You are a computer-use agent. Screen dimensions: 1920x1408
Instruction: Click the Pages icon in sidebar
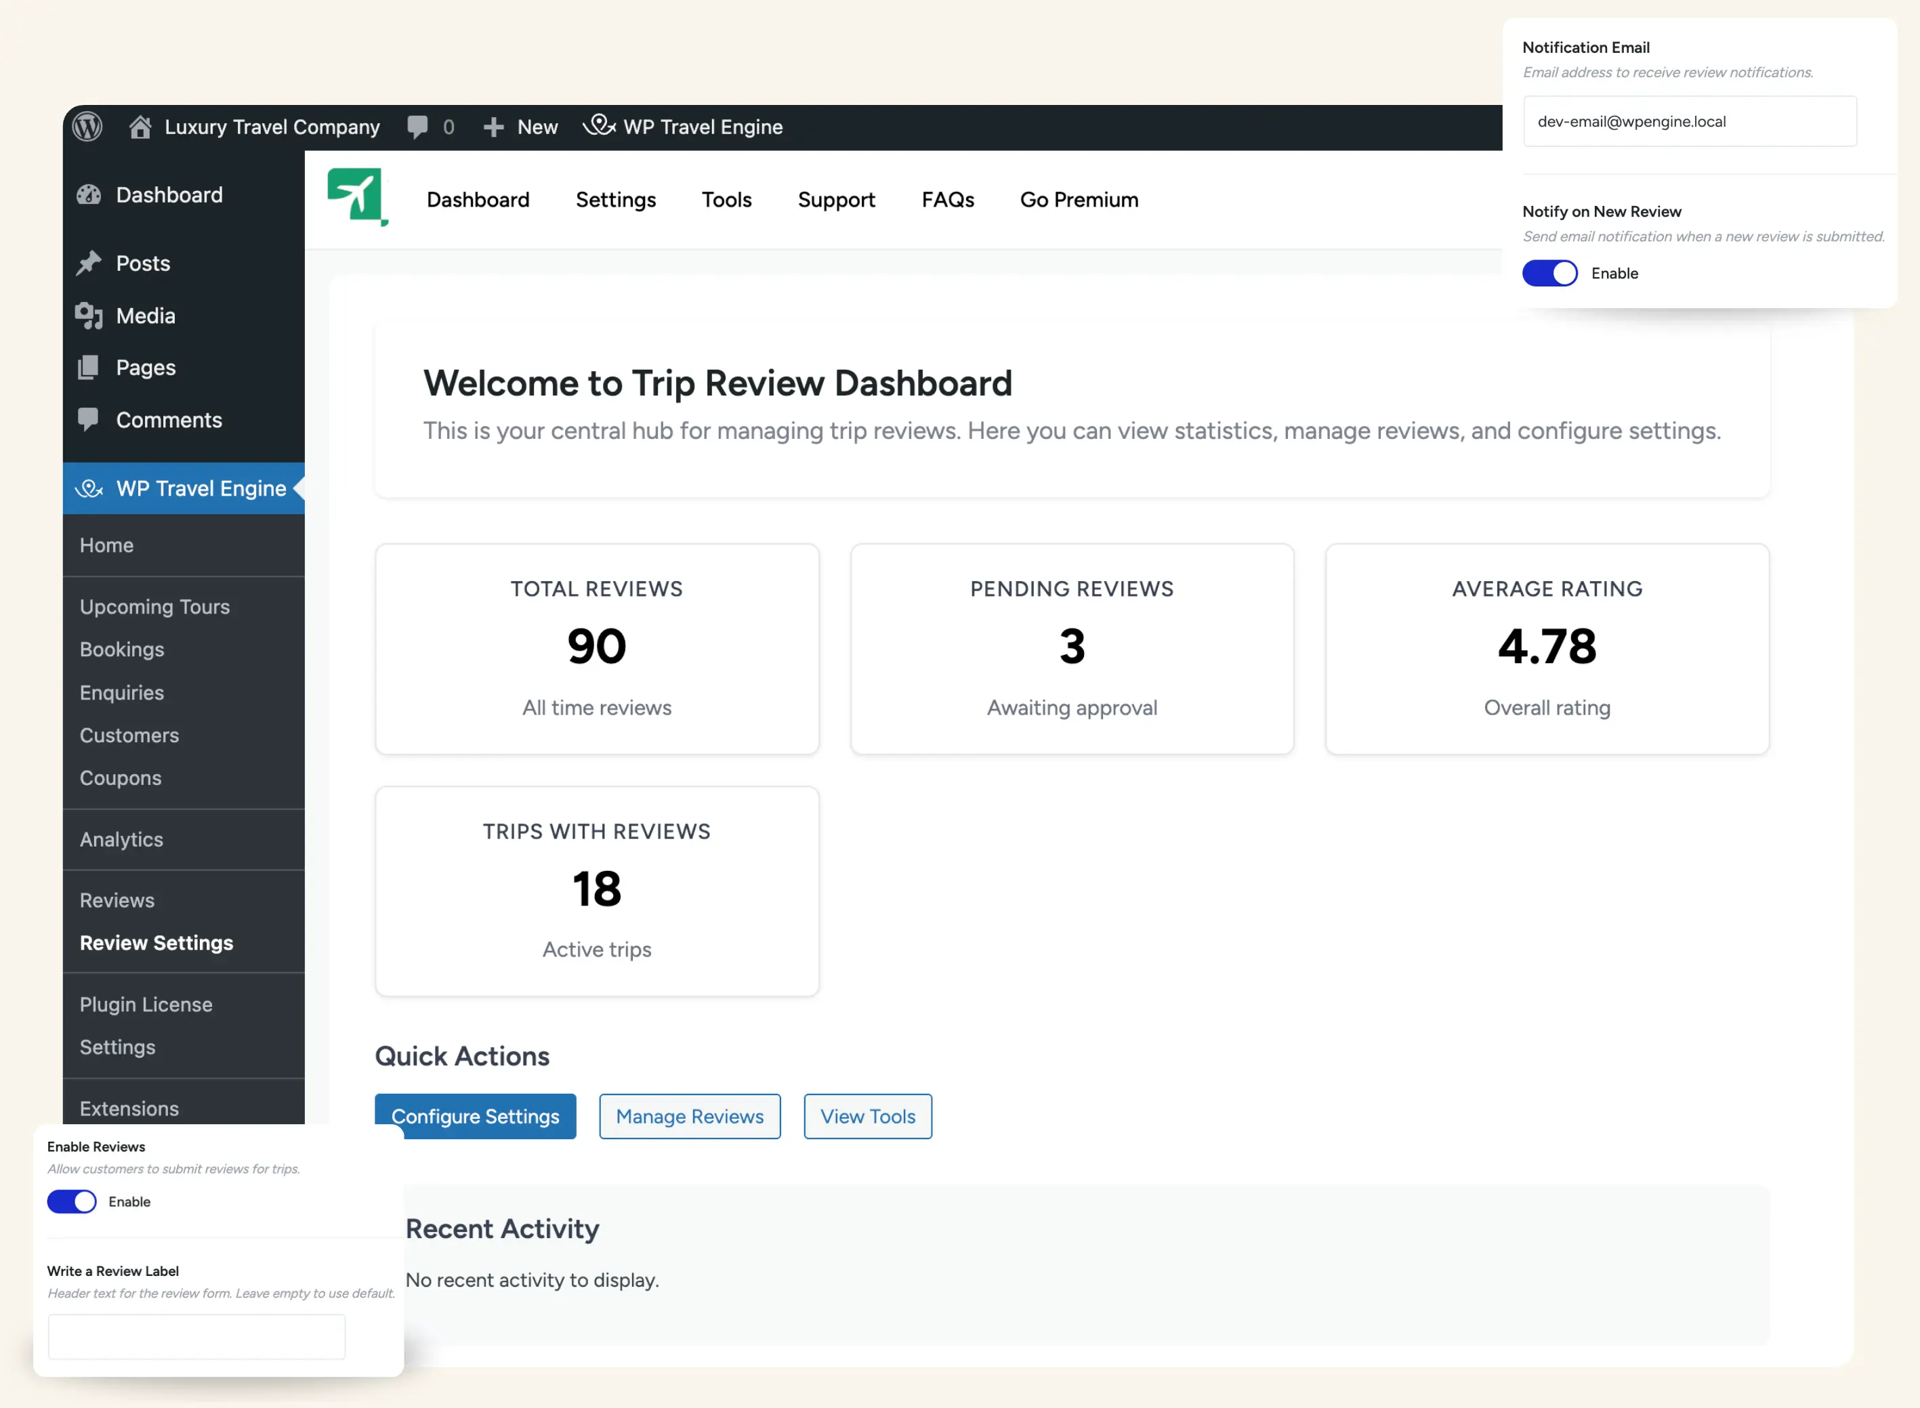pyautogui.click(x=89, y=367)
